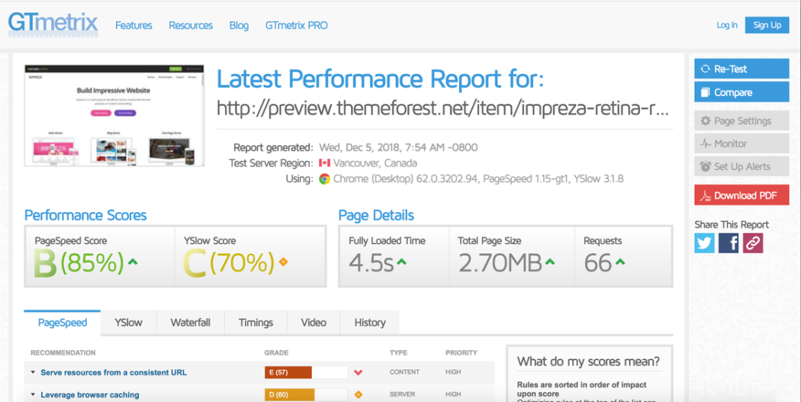Click the C (70%) YSlow score
Viewport: 801px width, 402px height.
(230, 263)
